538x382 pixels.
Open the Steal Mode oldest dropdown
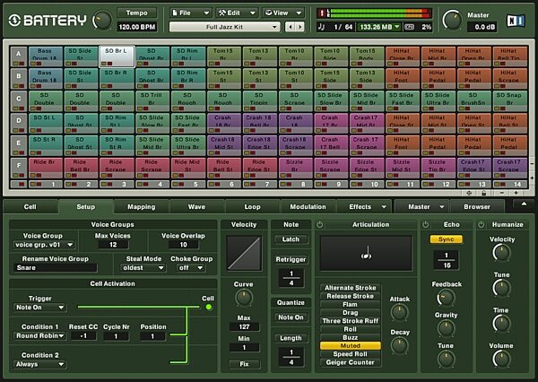143,268
